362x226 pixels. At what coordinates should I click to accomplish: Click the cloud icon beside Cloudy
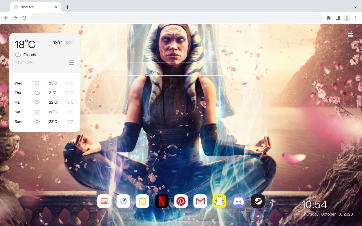point(18,55)
